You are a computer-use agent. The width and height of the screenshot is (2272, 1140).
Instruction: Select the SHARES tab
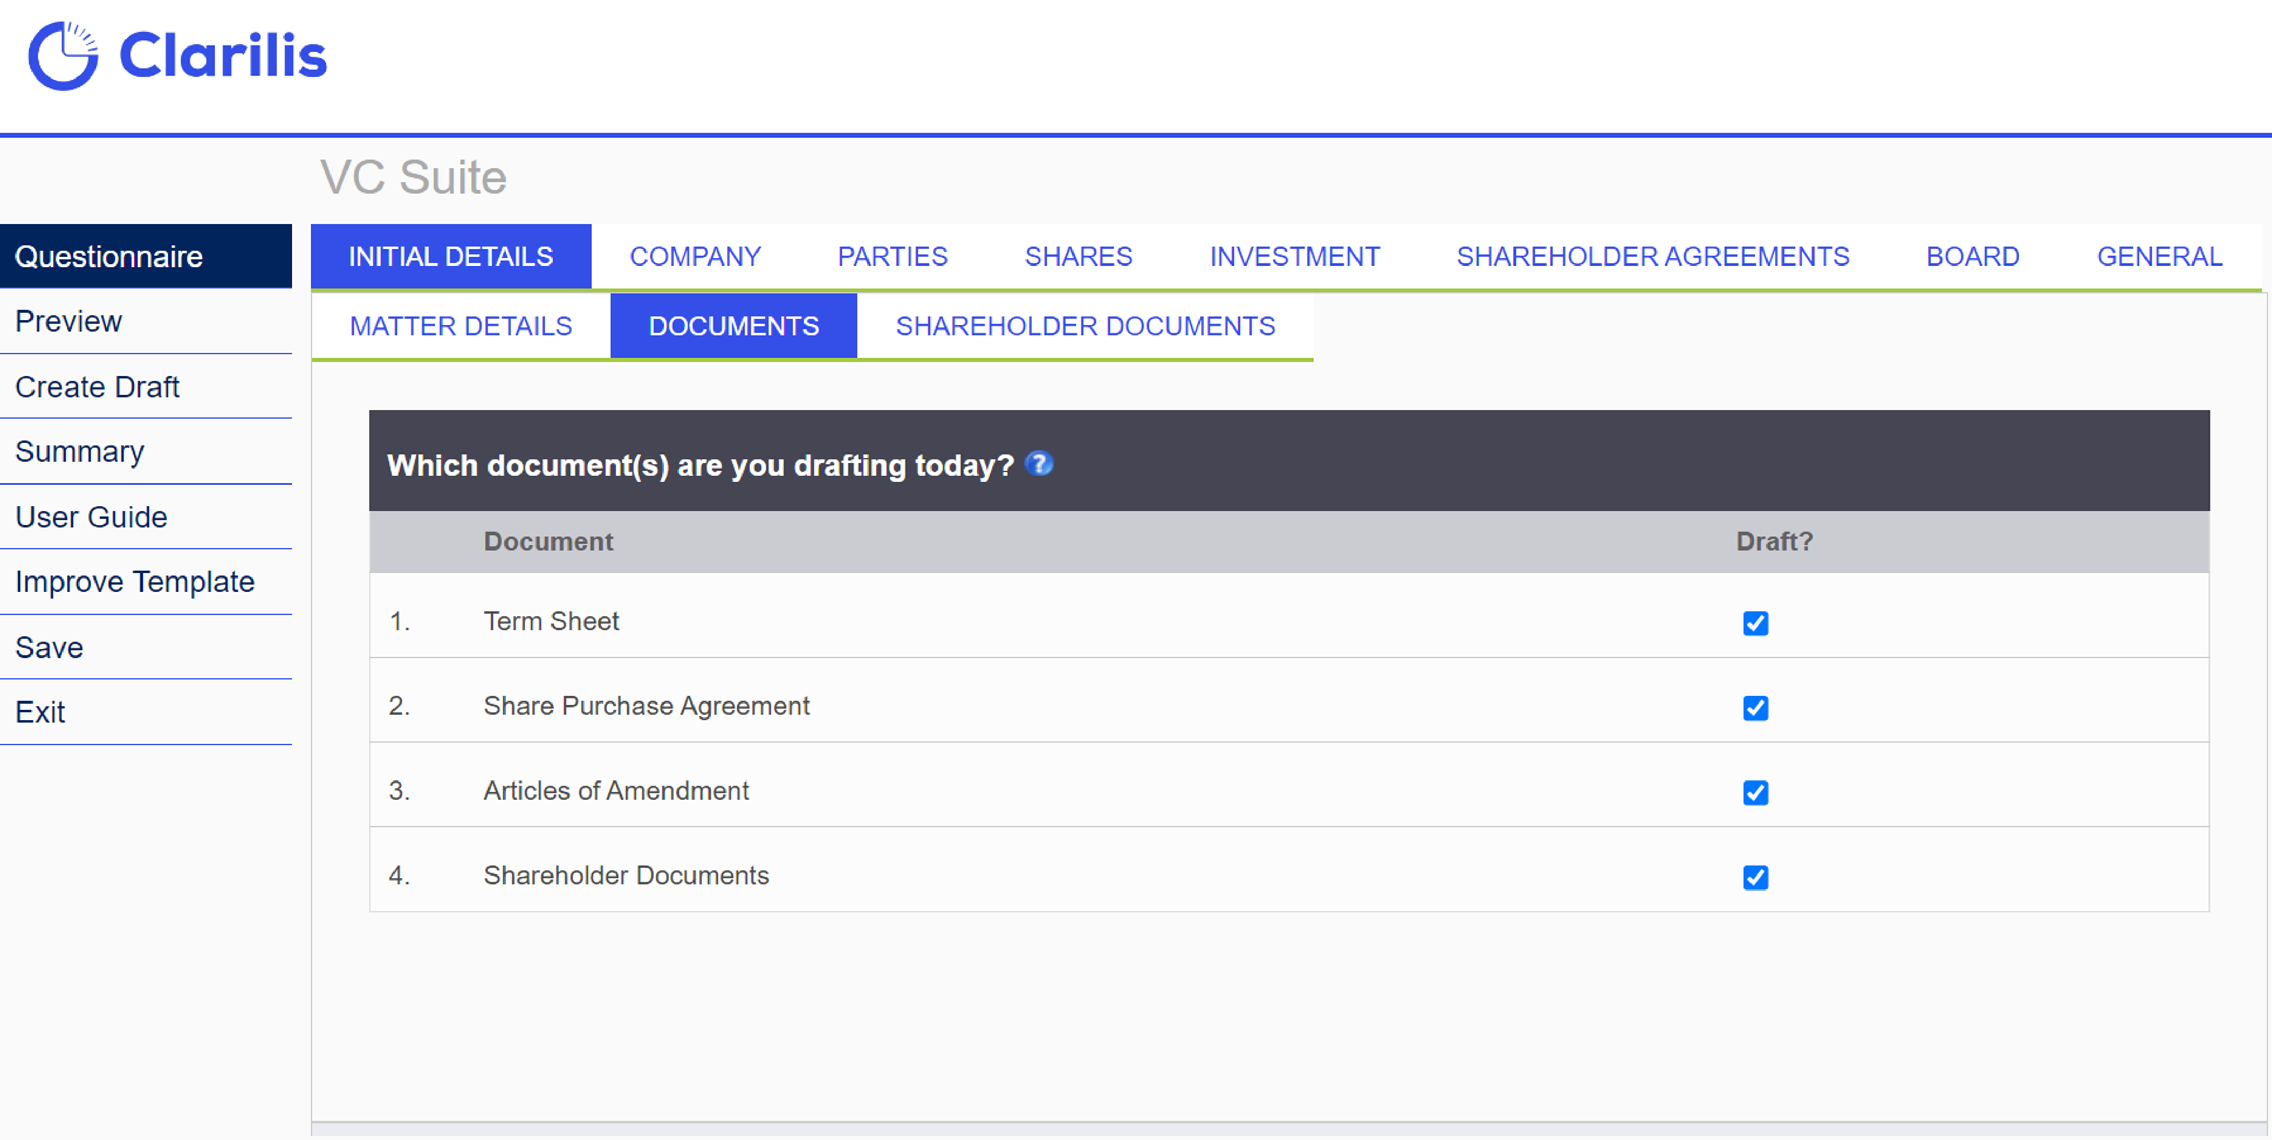pos(1079,256)
